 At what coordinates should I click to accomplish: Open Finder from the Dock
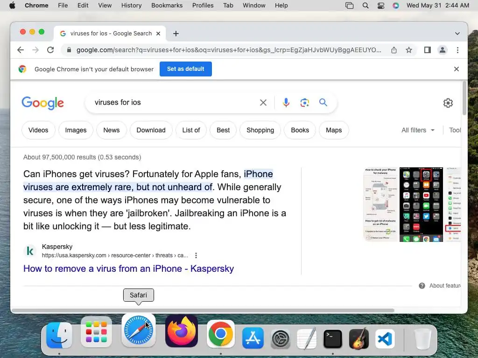click(59, 335)
